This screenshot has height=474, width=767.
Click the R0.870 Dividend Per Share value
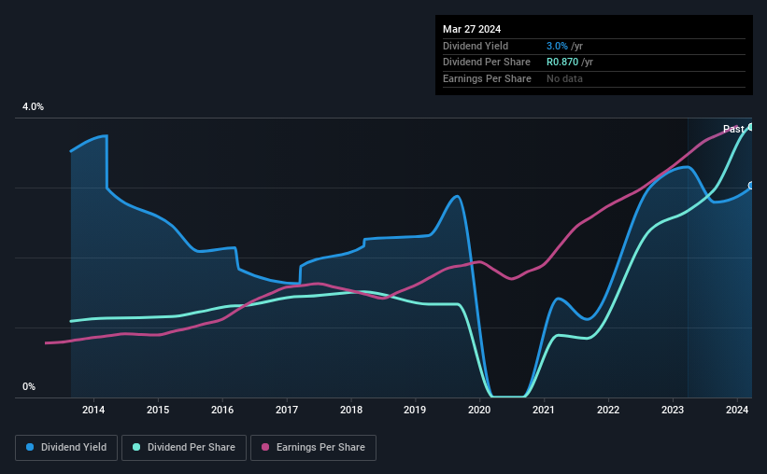[x=562, y=63]
